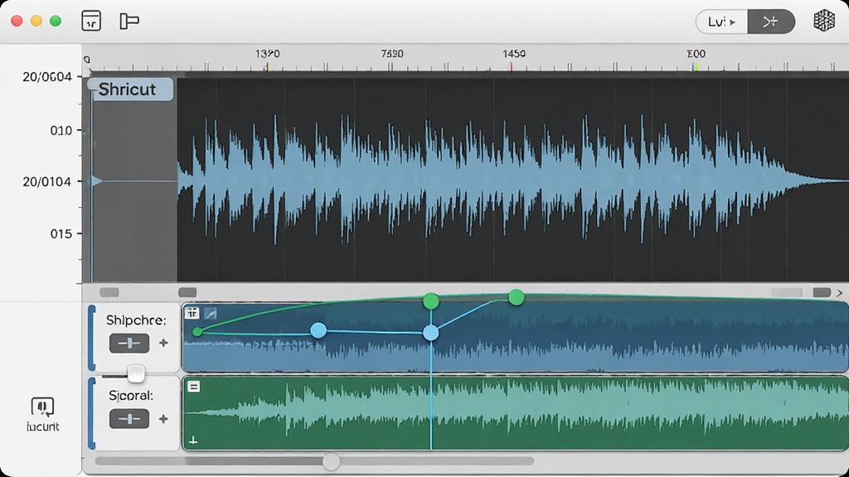The height and width of the screenshot is (477, 849).
Task: Add to the Shipchre track with its plus icon
Action: [163, 343]
